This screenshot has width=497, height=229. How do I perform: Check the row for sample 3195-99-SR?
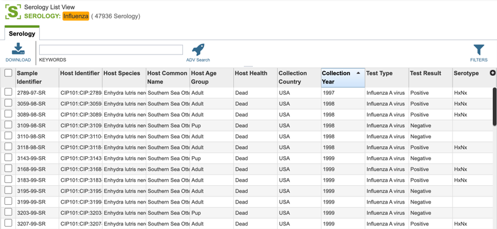pyautogui.click(x=8, y=191)
